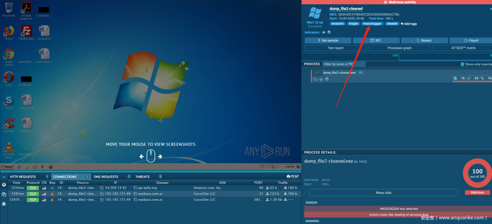Click Add tags next to stealer tag

point(409,24)
